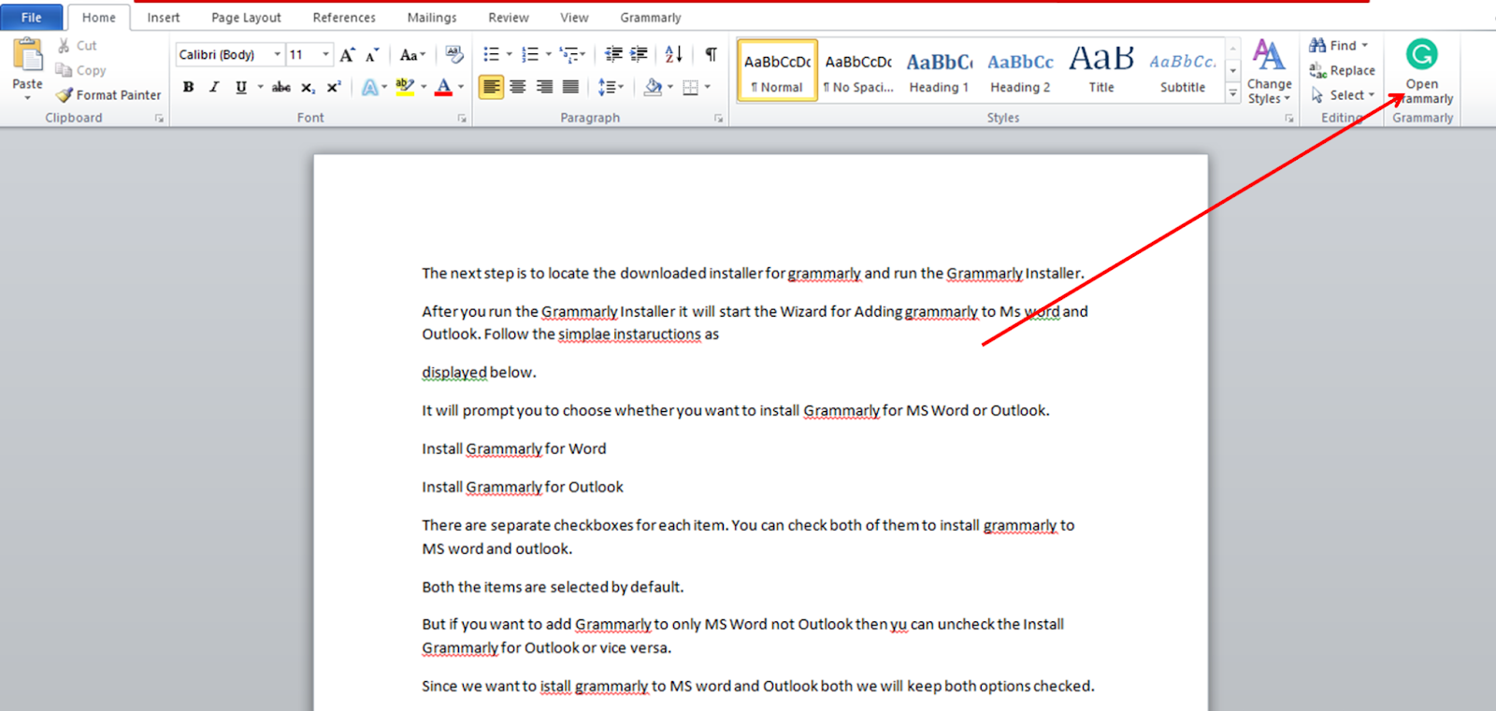Clear formatting with the eraser icon

click(x=454, y=55)
